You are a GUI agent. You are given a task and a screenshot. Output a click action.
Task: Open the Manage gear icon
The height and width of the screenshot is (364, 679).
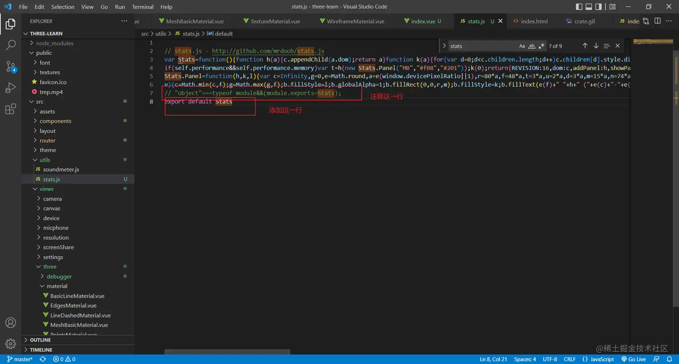click(x=10, y=344)
